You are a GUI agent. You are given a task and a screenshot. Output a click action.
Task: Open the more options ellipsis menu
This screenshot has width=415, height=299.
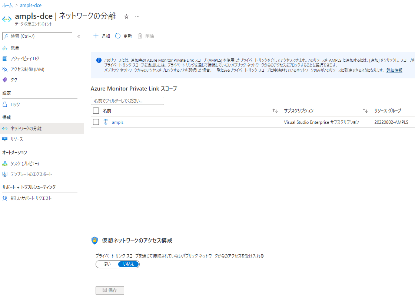click(137, 16)
